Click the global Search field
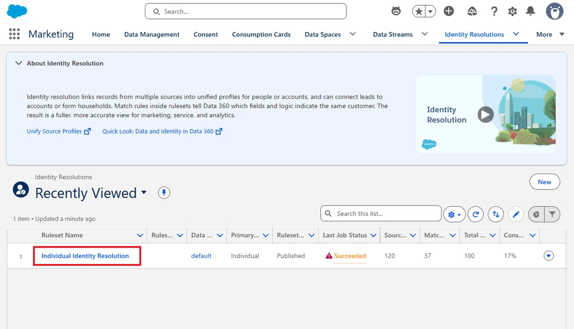This screenshot has width=574, height=329. click(245, 11)
